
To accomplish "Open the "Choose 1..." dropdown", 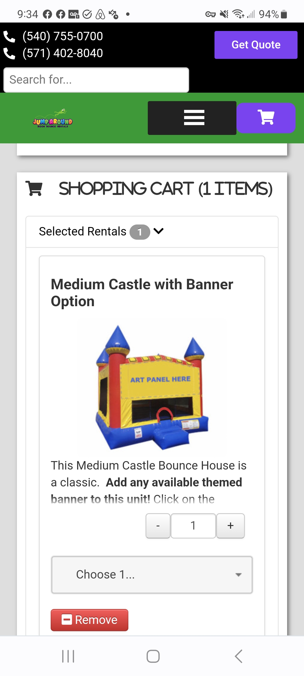I will point(152,575).
